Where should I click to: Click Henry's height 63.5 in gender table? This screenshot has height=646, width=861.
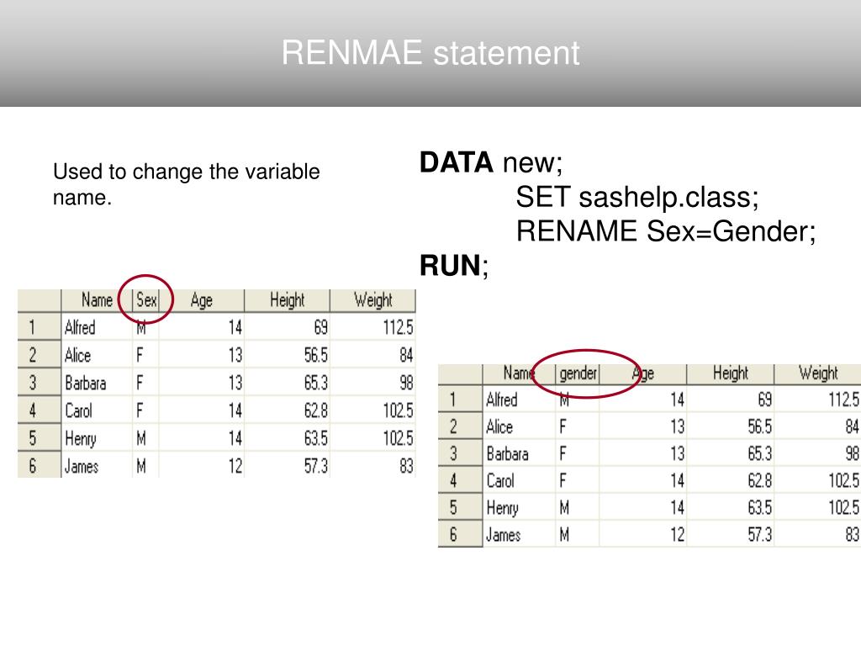coord(760,507)
